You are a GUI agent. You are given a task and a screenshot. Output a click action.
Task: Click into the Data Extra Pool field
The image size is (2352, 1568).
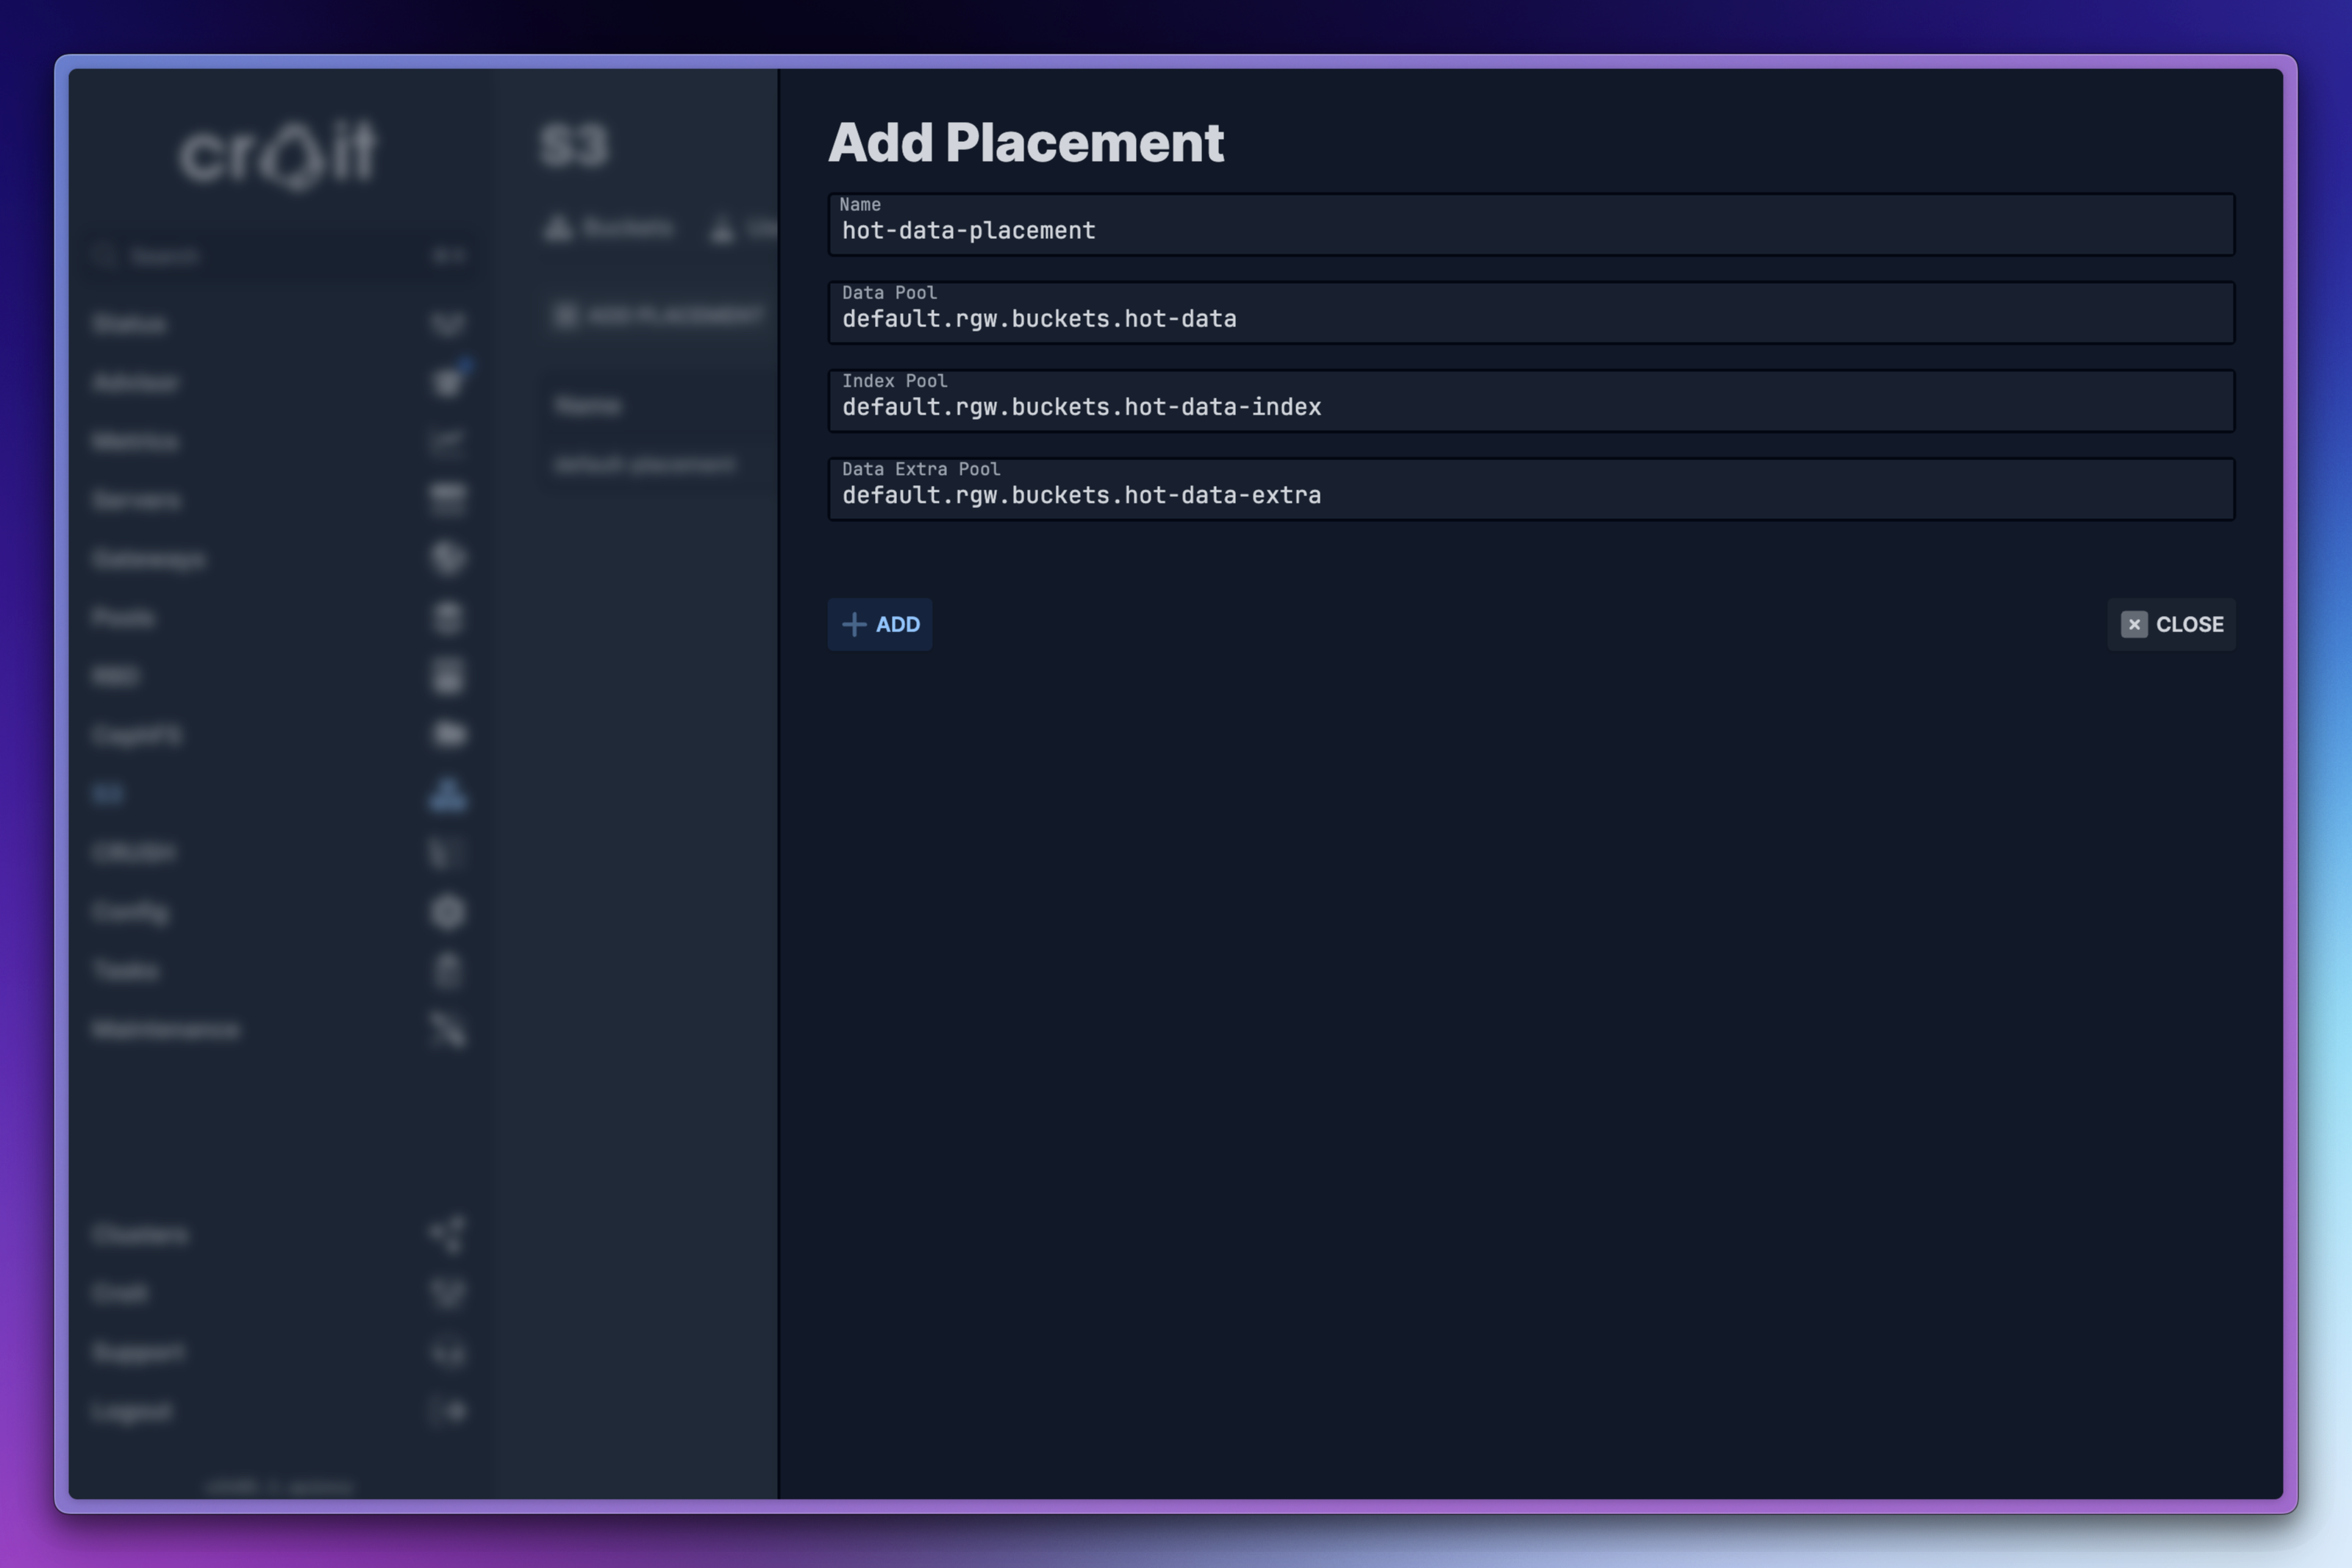coord(1530,495)
